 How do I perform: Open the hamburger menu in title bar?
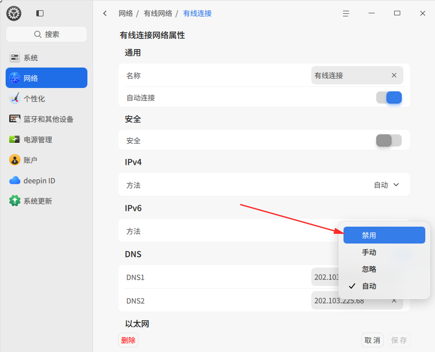click(x=346, y=13)
